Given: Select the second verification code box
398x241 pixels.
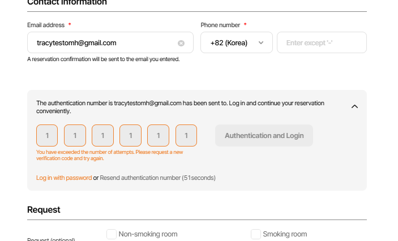Looking at the screenshot, I should [x=75, y=136].
